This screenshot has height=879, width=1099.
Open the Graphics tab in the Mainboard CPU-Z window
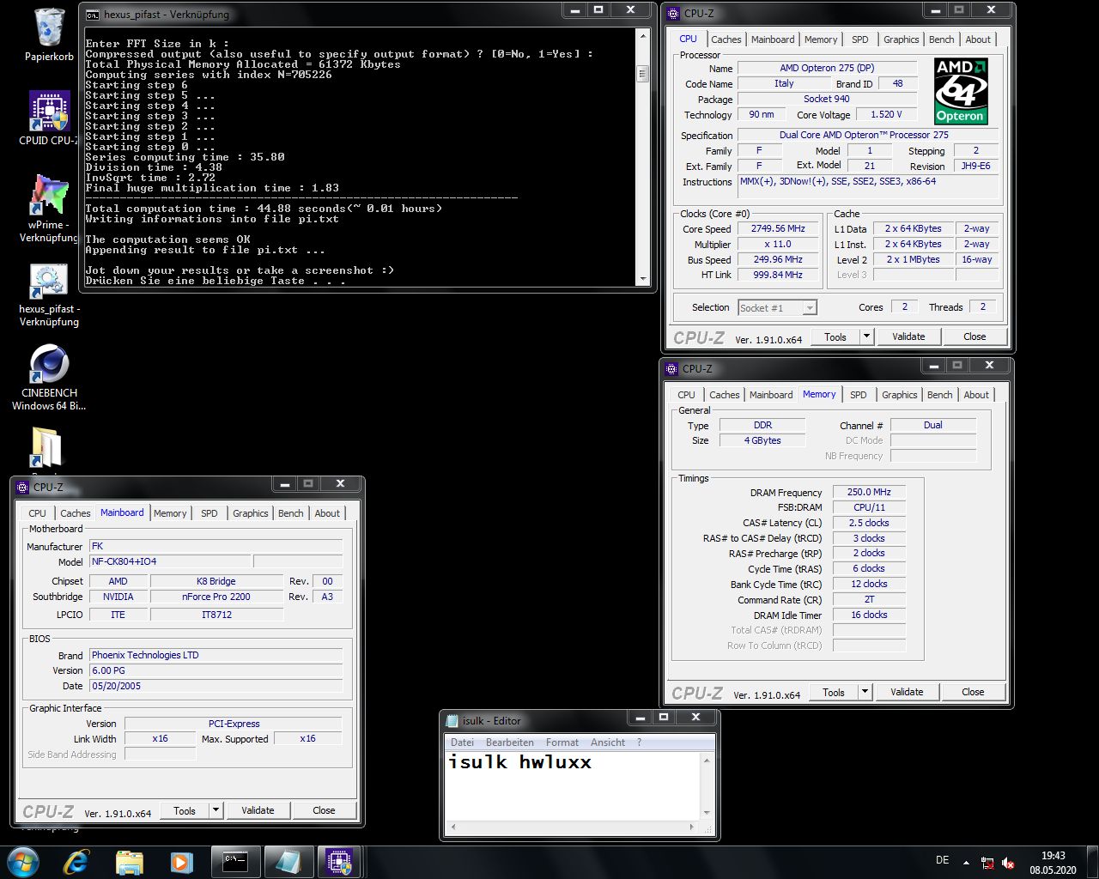(251, 513)
